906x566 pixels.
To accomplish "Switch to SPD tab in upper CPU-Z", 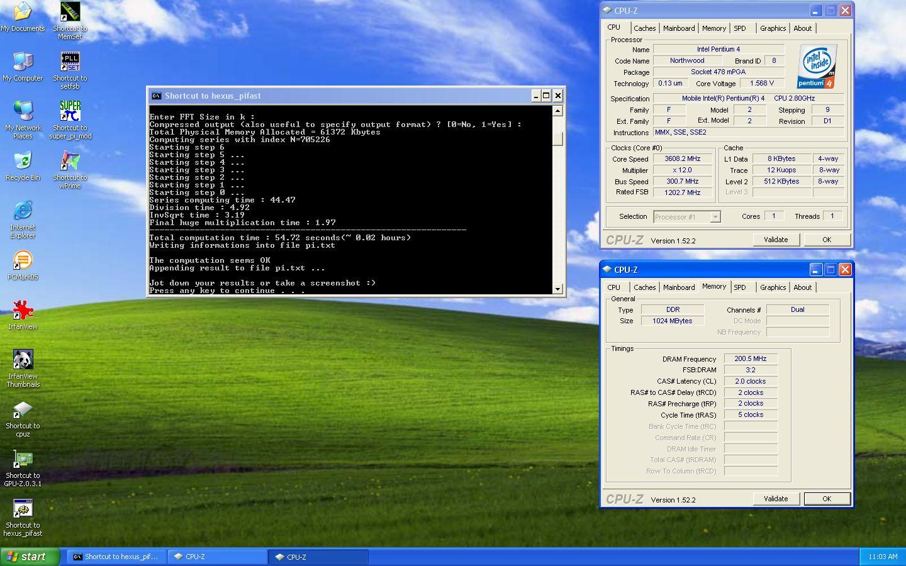I will [x=740, y=28].
